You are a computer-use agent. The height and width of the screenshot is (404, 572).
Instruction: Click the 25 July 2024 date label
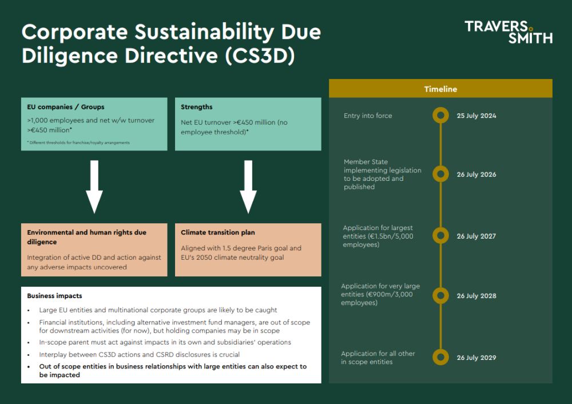click(x=476, y=116)
